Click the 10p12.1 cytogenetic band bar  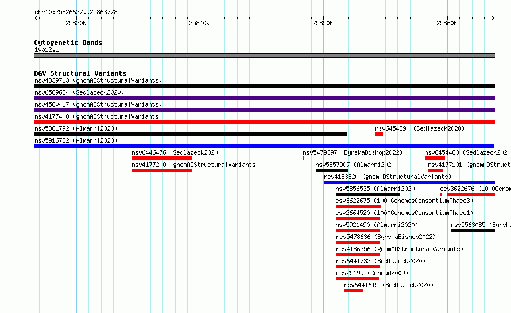264,56
